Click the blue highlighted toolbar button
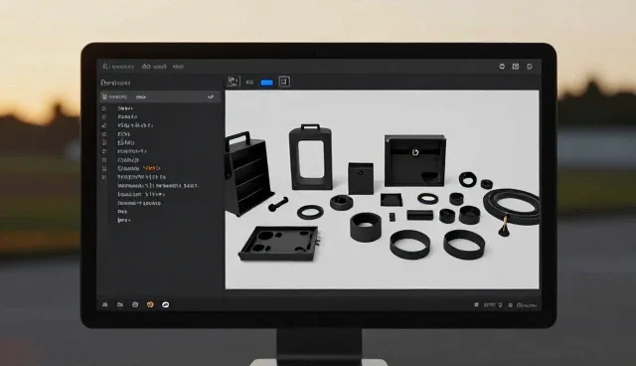Viewport: 636px width, 366px height. click(x=266, y=83)
